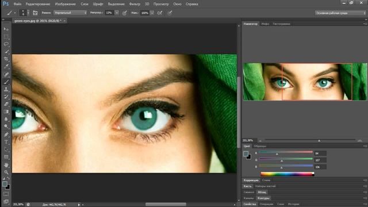Open the blending mode dropdown
Screen dimensions: 368x207
pyautogui.click(x=70, y=13)
